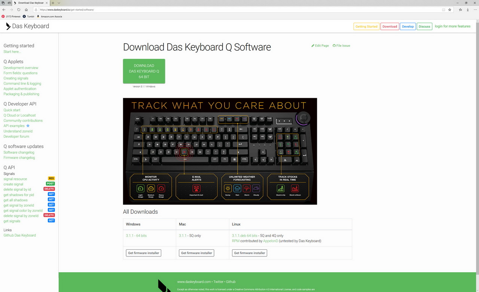Download Linux 3.1.1.deb 64 bits
This screenshot has height=292, width=479.
coord(245,235)
